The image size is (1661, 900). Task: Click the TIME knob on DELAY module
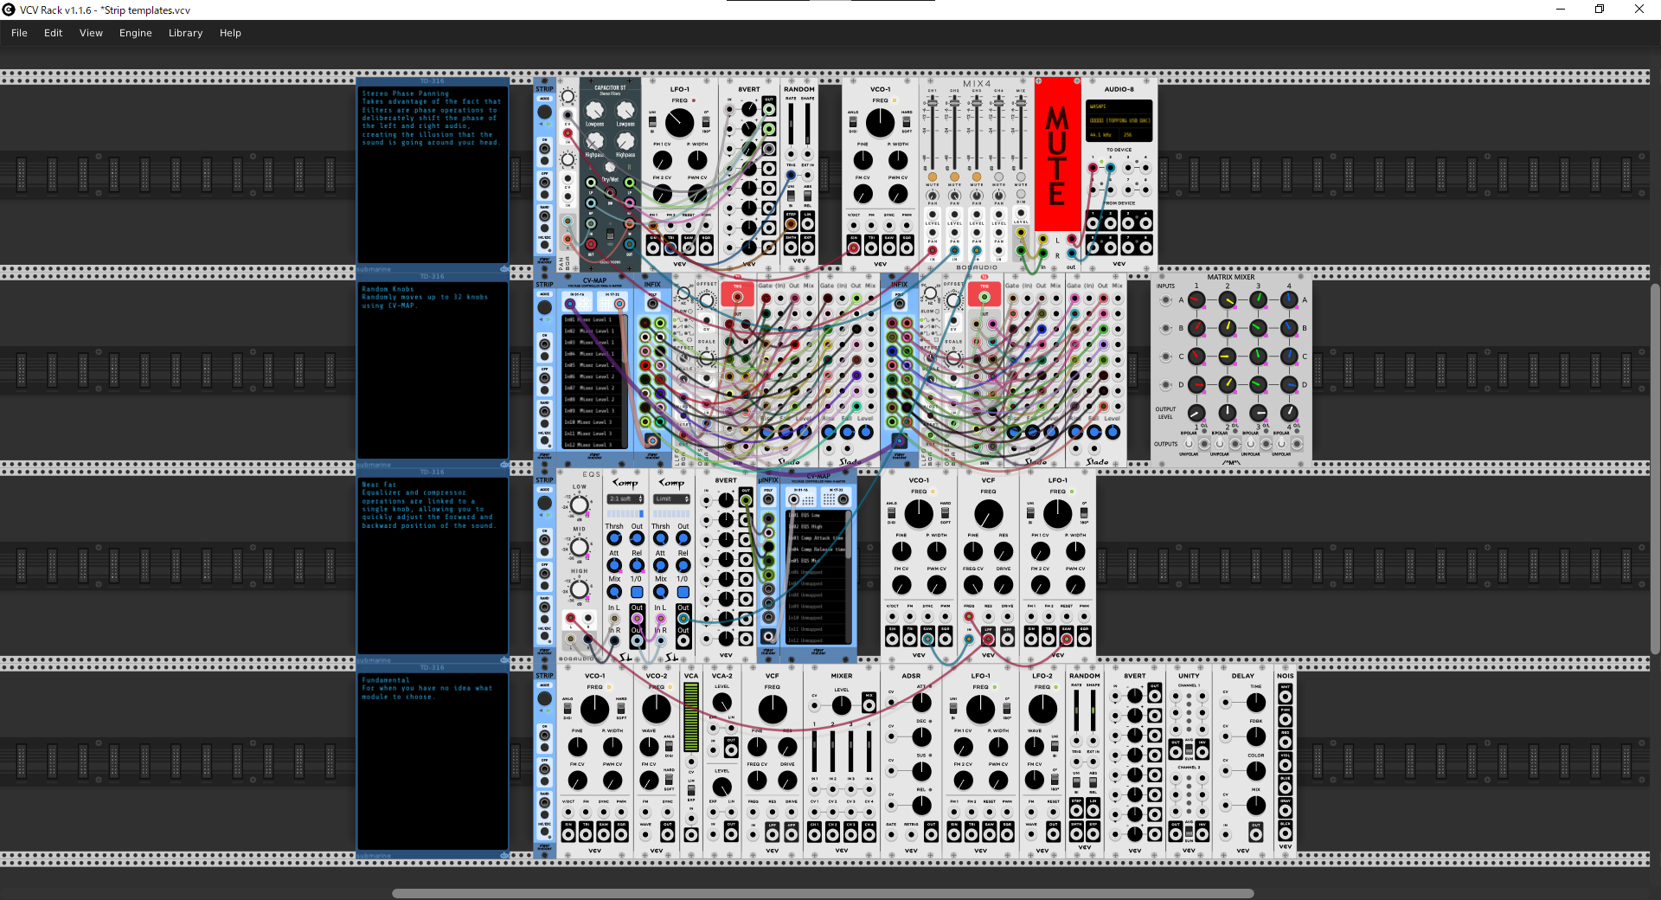1256,703
